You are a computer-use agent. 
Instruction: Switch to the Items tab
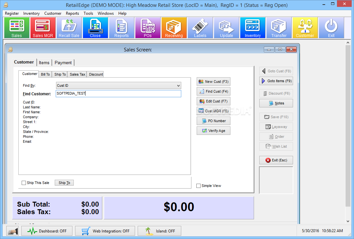[x=44, y=63]
